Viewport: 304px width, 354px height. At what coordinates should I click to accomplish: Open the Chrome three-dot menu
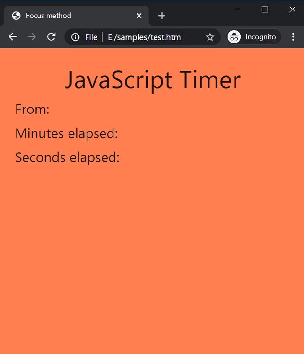(x=293, y=37)
